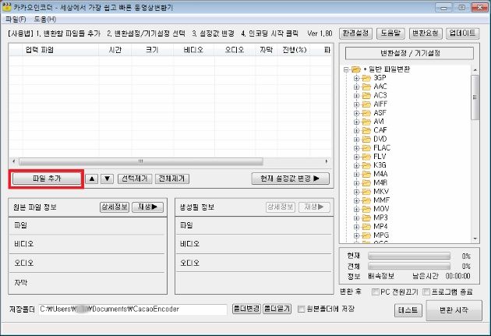Expand the AC3 folder node
The image size is (491, 336).
tap(356, 96)
